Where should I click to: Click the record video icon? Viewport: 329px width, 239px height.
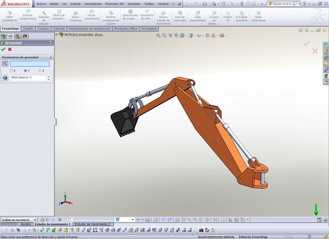click(207, 230)
